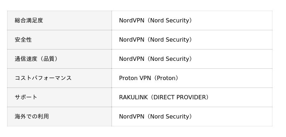Click Nord Security text in the 安全性 row
Image resolution: width=286 pixels, height=137 pixels.
click(x=170, y=40)
